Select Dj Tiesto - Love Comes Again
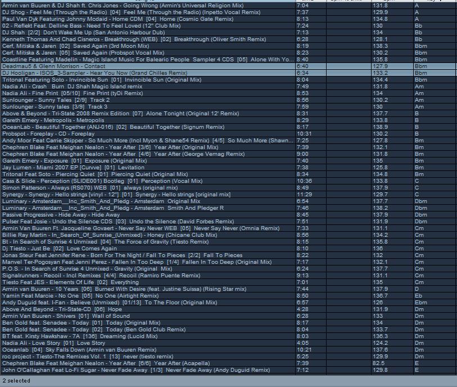This screenshot has height=387, width=457. (228, 249)
